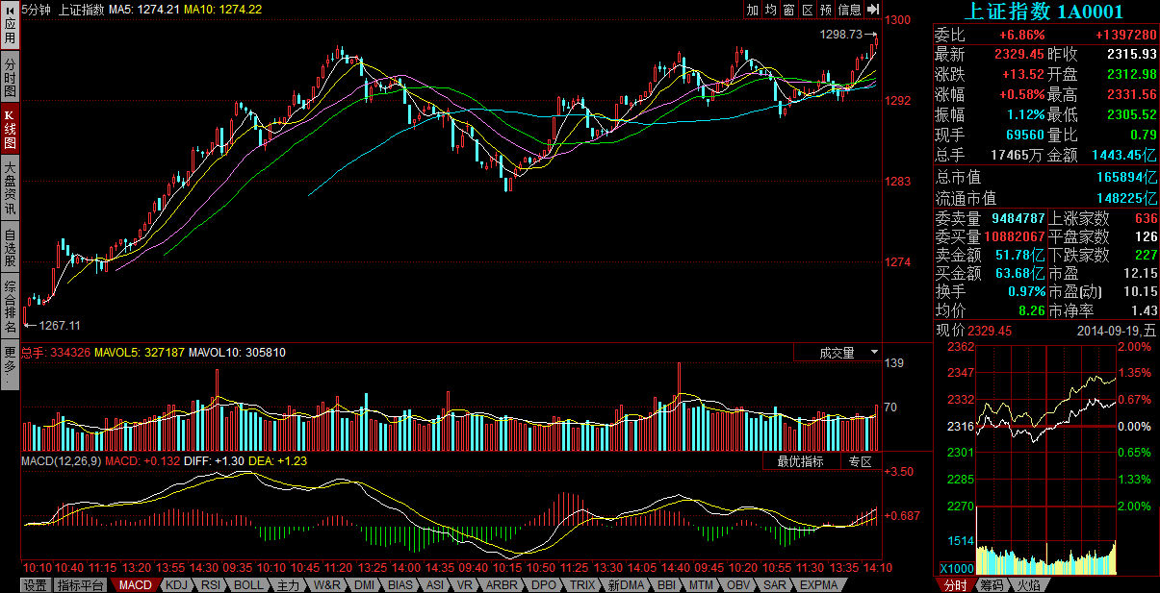Click the 均 moving average button

(x=771, y=10)
